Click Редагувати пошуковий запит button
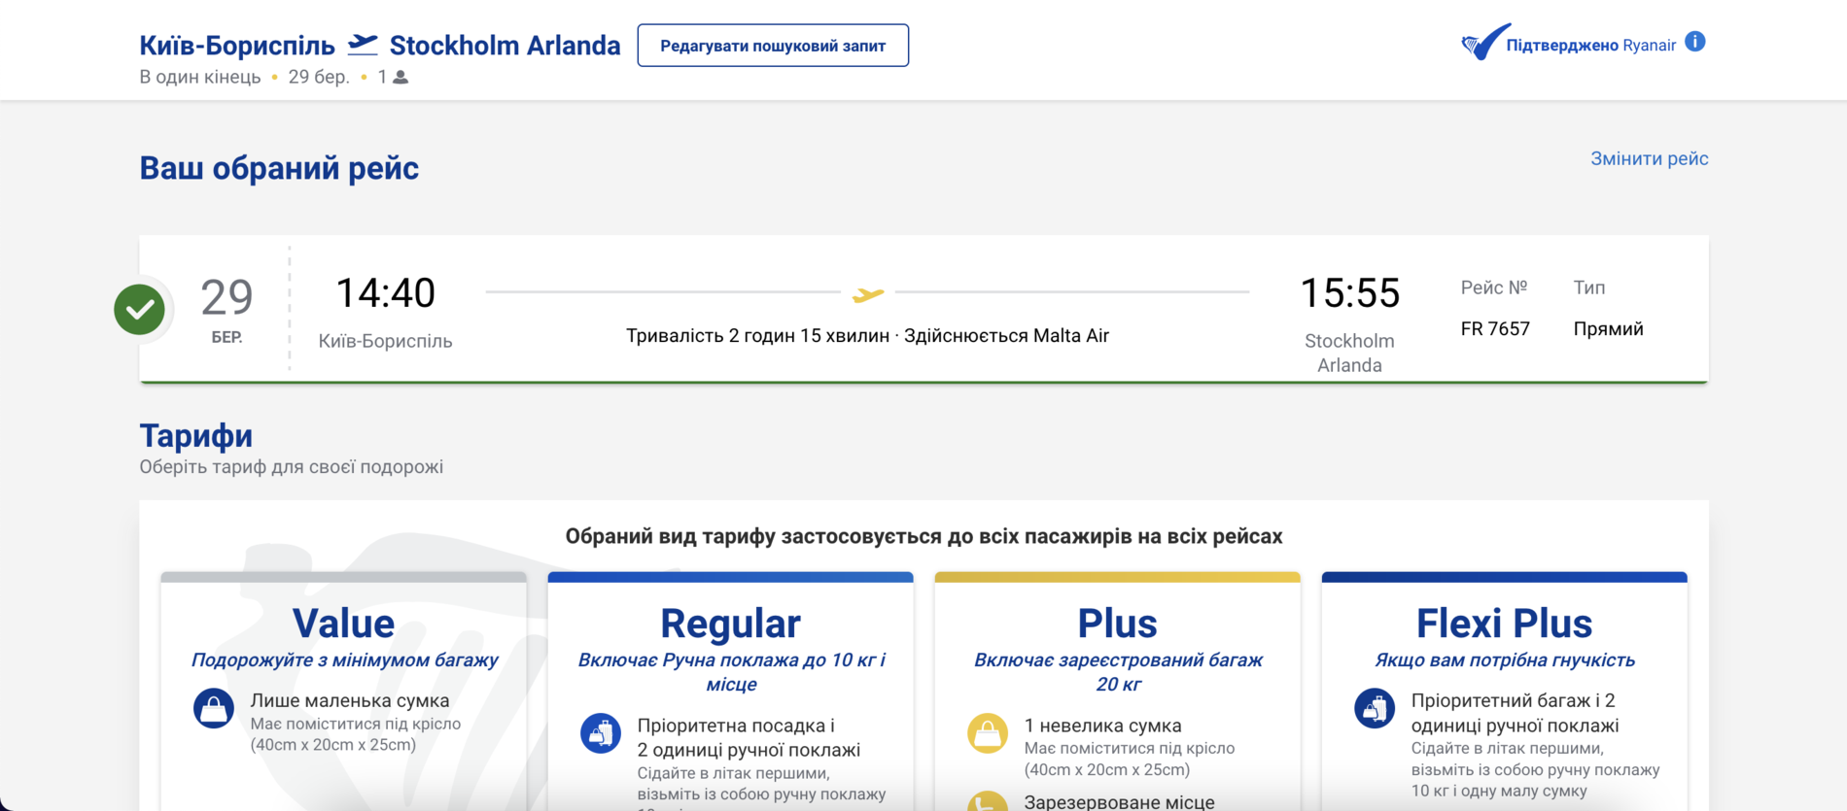 click(773, 46)
